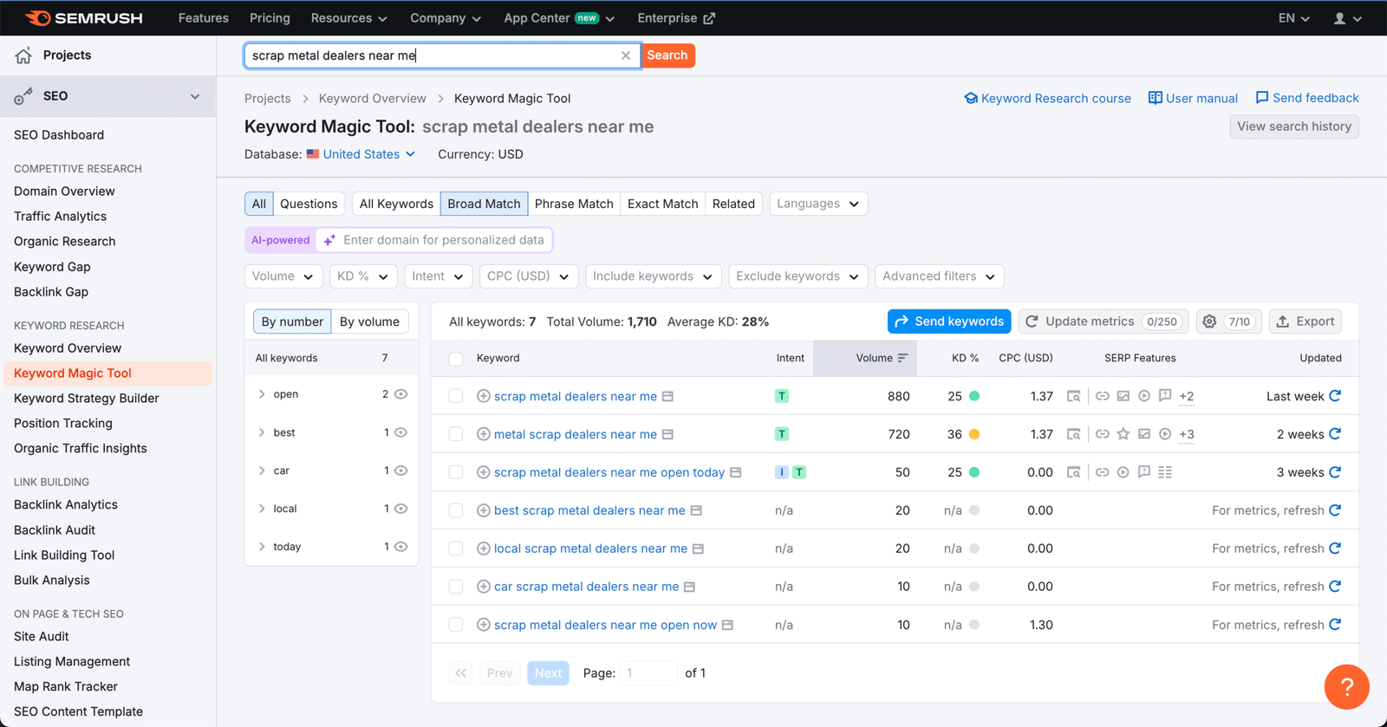This screenshot has width=1387, height=727.
Task: Toggle eye icon for the car group
Action: (401, 471)
